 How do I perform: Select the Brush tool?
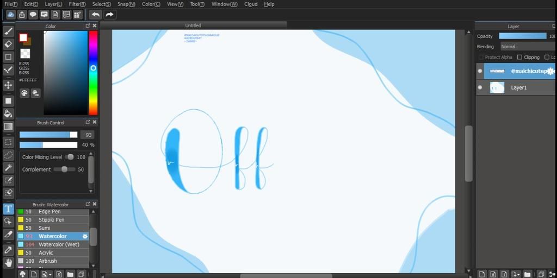click(9, 31)
